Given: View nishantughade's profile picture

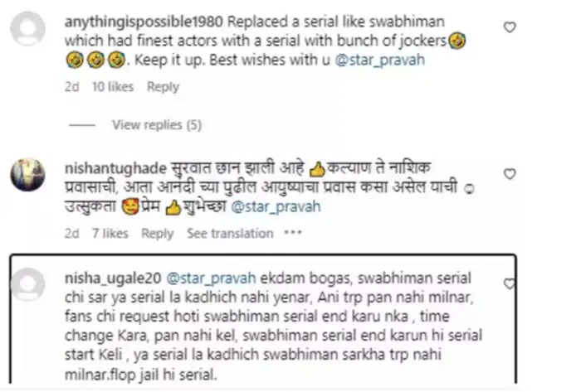Looking at the screenshot, I should pos(27,175).
